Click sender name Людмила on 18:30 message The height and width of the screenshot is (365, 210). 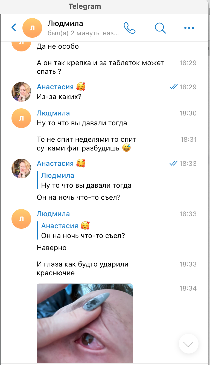[53, 113]
